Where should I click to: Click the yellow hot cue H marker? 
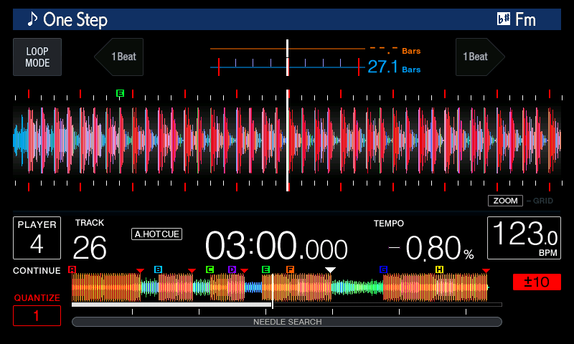pos(439,269)
